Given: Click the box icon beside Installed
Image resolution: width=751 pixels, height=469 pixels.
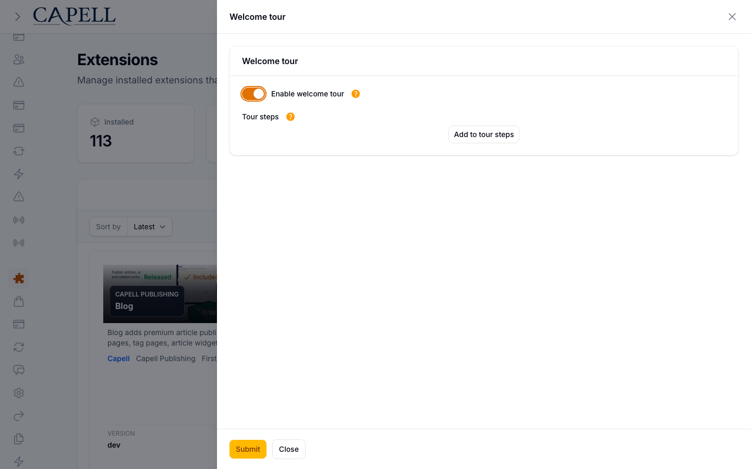Looking at the screenshot, I should pos(95,122).
